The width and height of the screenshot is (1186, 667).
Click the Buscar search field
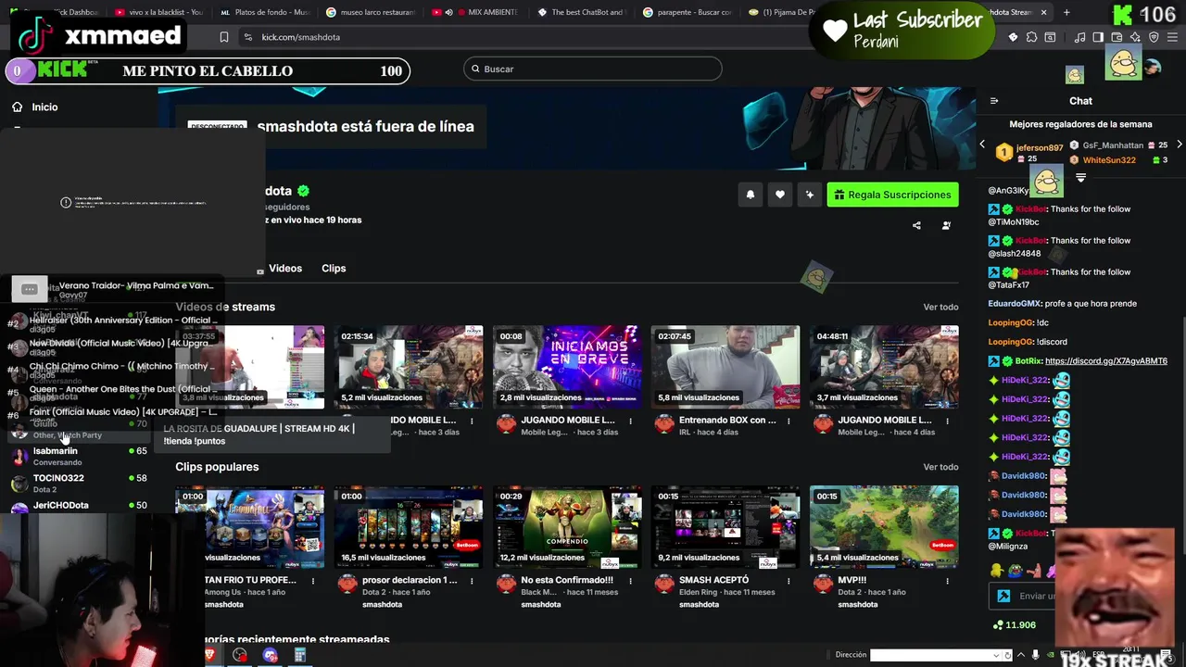(593, 69)
